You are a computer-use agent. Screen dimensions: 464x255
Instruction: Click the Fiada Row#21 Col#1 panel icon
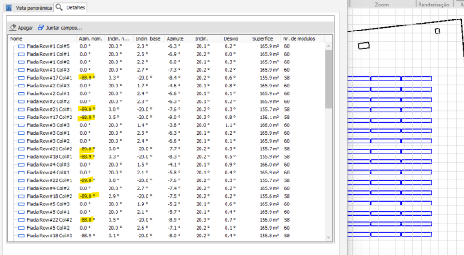click(21, 109)
